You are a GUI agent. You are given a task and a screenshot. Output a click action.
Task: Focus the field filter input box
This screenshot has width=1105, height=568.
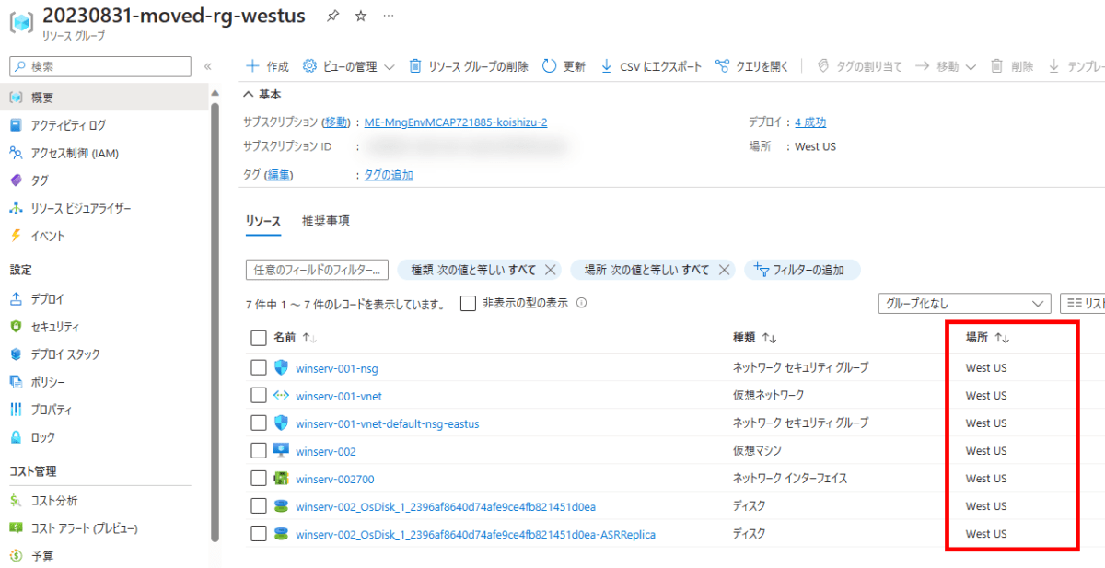317,270
